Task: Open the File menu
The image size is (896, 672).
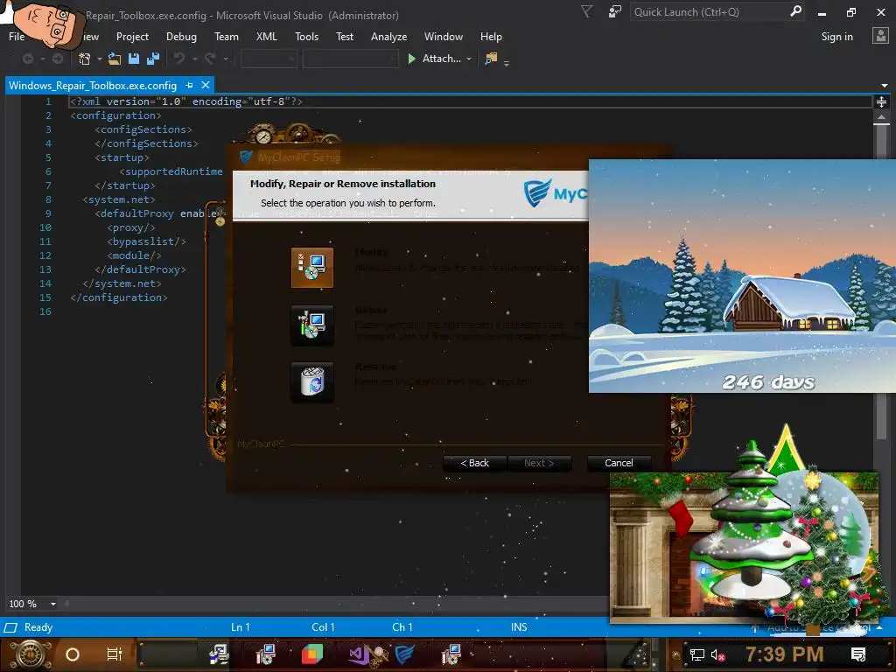Action: [x=17, y=37]
